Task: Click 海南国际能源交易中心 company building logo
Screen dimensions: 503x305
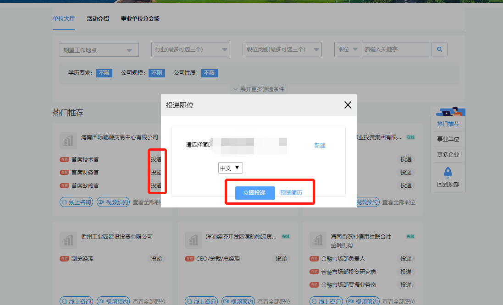Action: click(68, 141)
